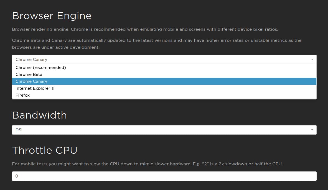Click the up arrow on Browser Engine dropdown
Screen dimensions: 328x190
[312, 60]
